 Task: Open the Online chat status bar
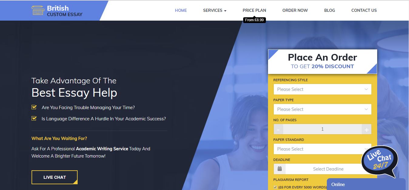click(x=366, y=184)
